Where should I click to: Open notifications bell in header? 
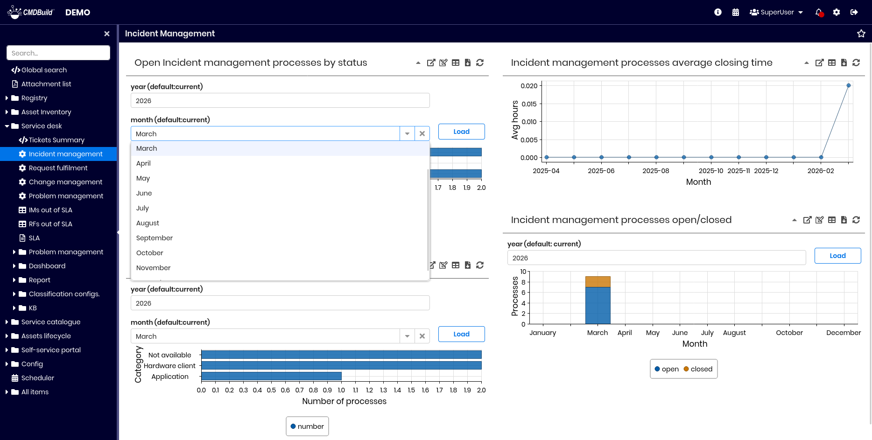coord(818,12)
